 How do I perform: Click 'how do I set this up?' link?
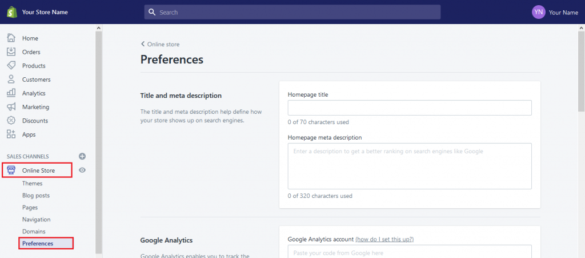384,239
